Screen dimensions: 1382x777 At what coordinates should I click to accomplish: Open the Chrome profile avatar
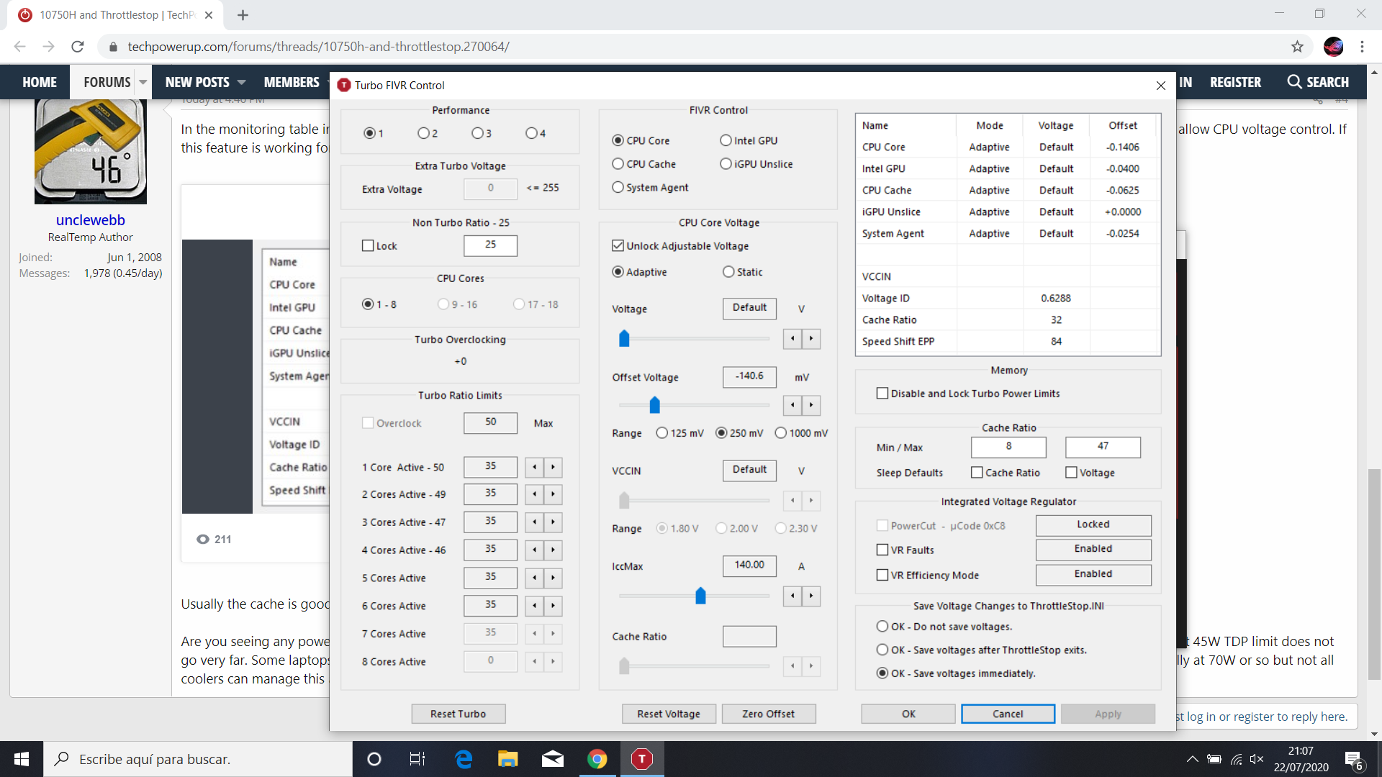point(1333,47)
